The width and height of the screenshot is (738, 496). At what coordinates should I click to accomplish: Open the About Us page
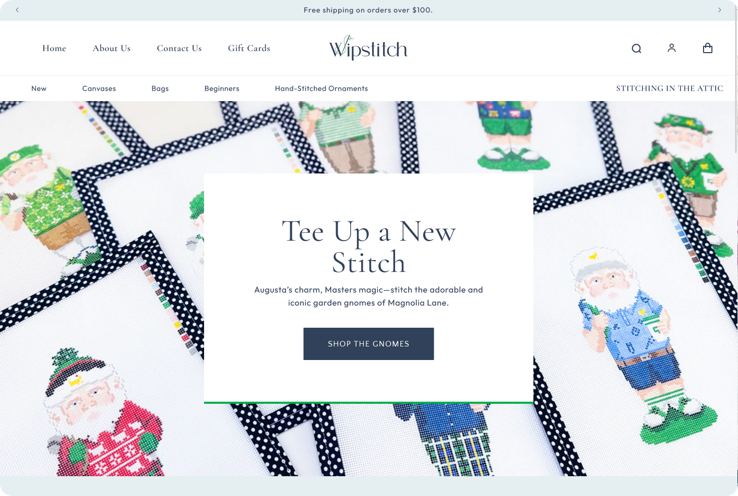tap(112, 48)
